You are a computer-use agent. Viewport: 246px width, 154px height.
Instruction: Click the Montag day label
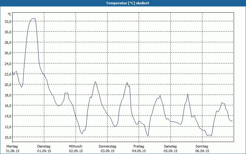pos(12,147)
